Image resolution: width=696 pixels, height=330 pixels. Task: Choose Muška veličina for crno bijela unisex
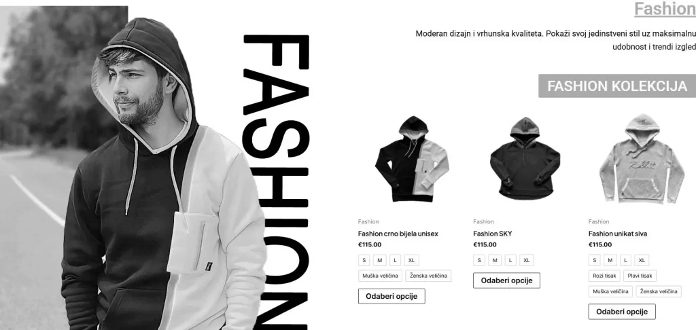coord(380,276)
